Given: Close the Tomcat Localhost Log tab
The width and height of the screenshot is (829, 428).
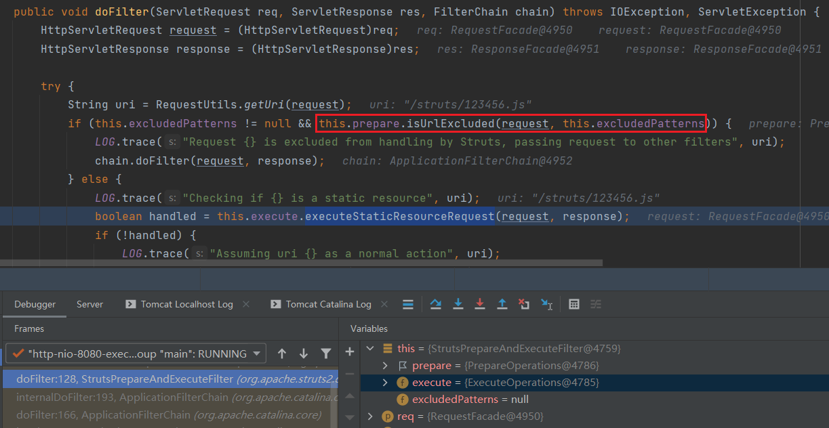Looking at the screenshot, I should (x=246, y=304).
